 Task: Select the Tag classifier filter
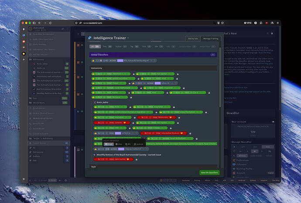[134, 47]
